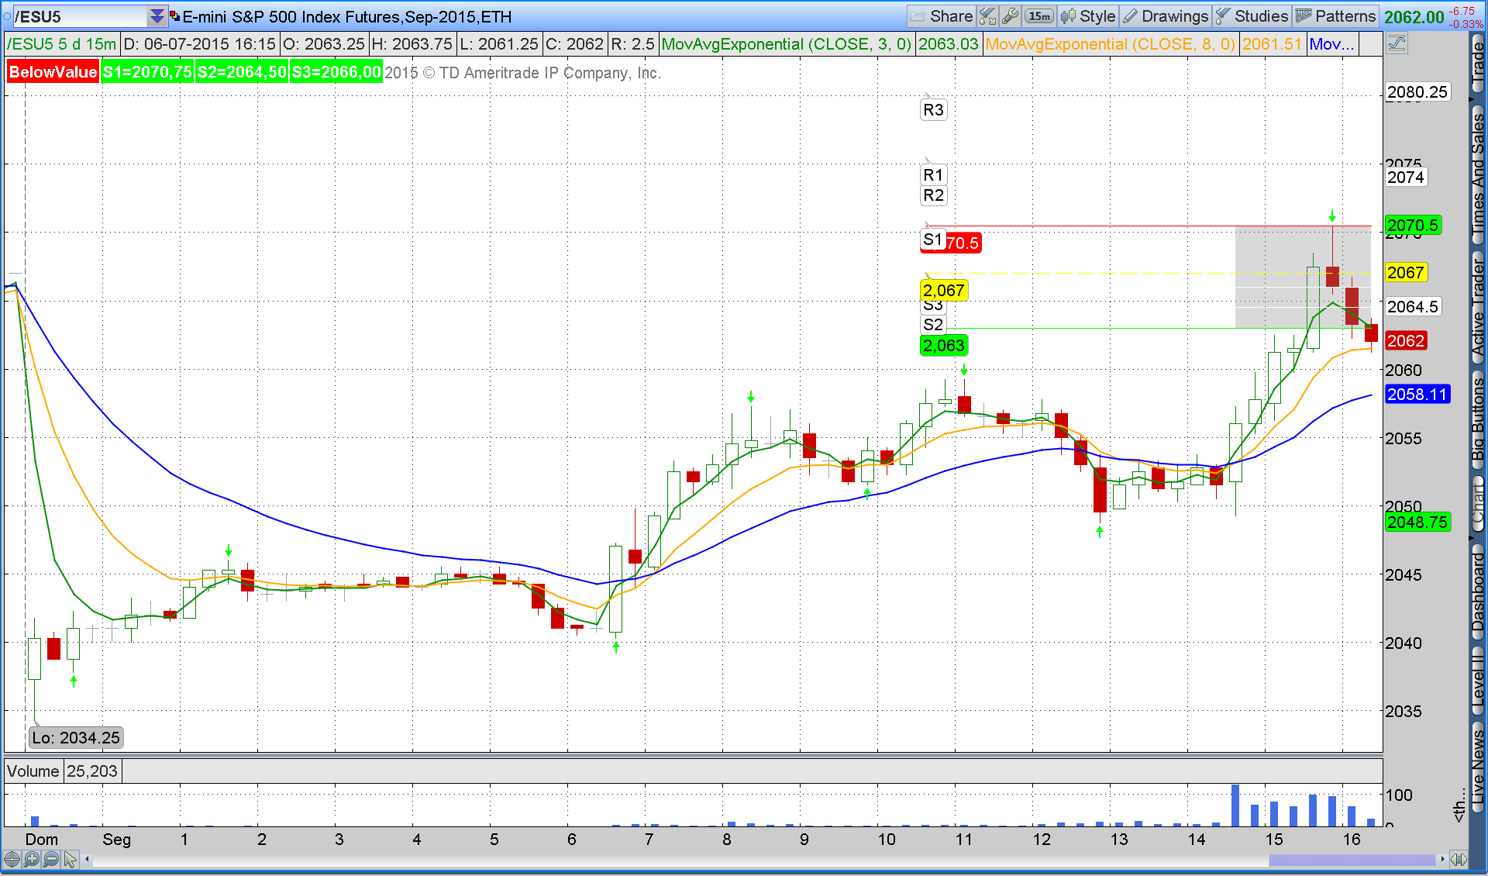Open the Times And Sales side tab

(x=1478, y=172)
